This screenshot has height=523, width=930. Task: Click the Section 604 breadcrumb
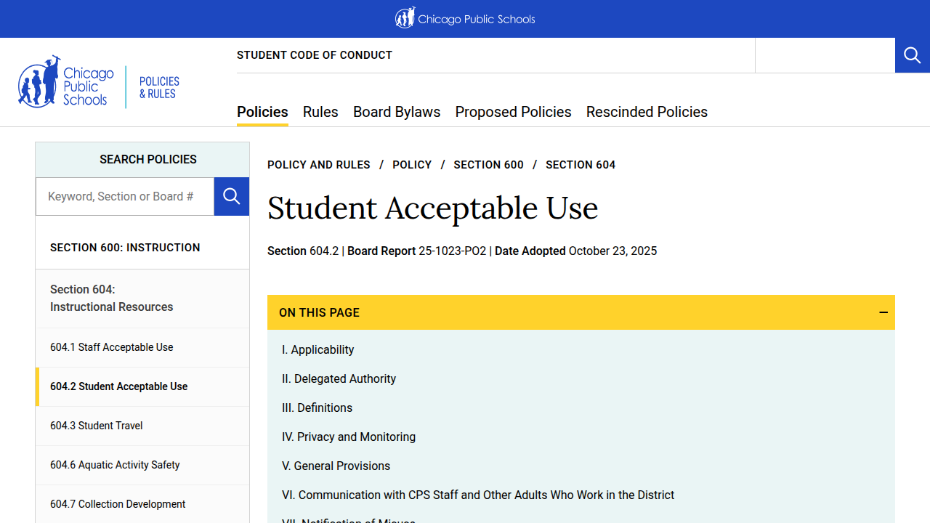pyautogui.click(x=581, y=165)
